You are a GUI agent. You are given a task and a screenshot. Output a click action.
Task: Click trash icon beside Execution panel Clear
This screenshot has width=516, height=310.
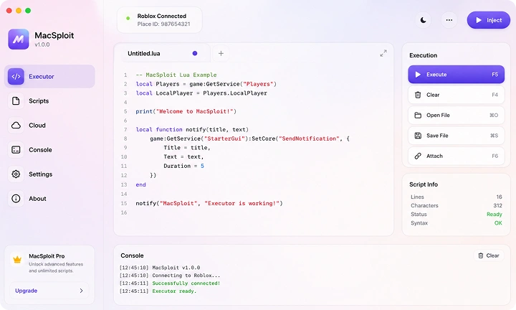418,95
